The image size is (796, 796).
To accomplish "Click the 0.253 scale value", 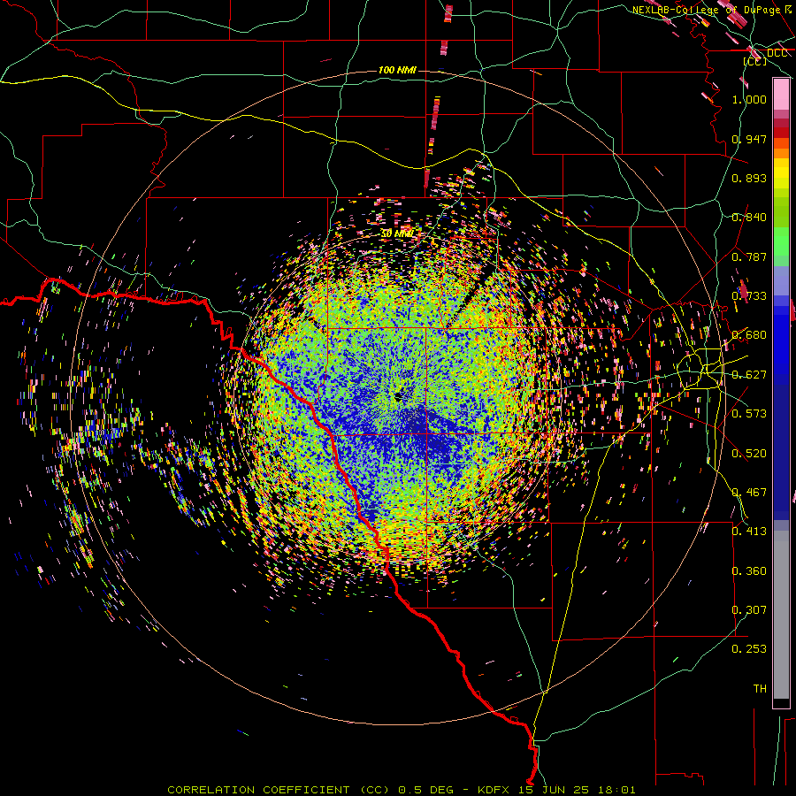I will (749, 649).
